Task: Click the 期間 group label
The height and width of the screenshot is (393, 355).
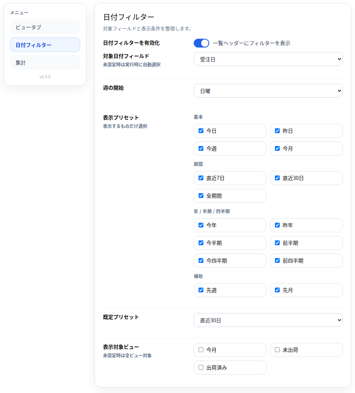Action: pos(198,164)
